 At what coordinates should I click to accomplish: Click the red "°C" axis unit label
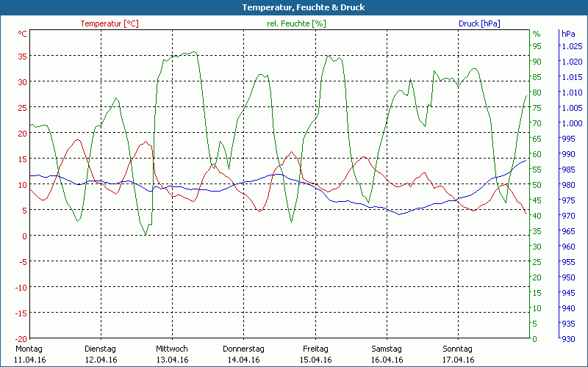pyautogui.click(x=23, y=34)
